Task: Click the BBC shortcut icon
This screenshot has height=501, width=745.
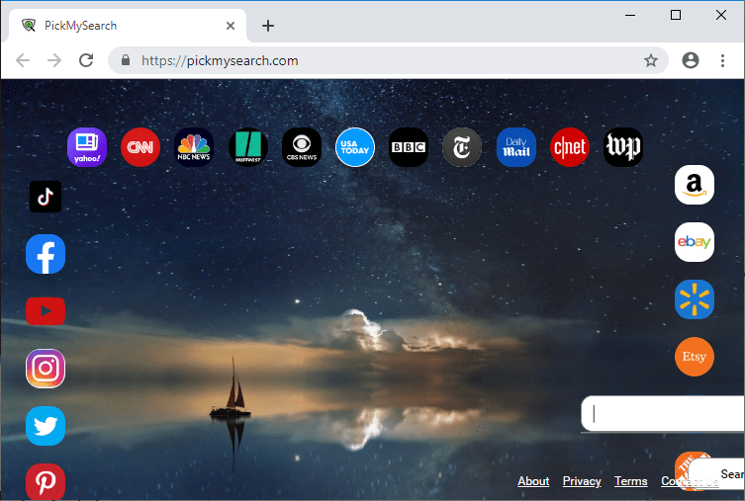Action: click(409, 147)
